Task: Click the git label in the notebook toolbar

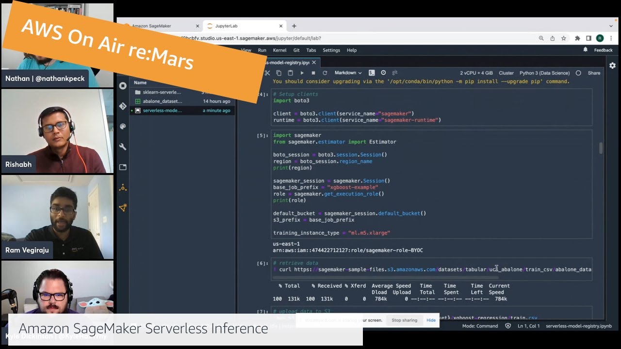Action: [x=394, y=73]
